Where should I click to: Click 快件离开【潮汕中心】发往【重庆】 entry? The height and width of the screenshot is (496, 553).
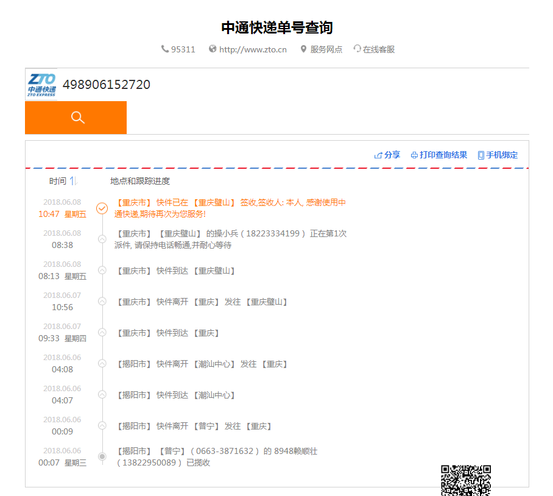click(x=202, y=364)
